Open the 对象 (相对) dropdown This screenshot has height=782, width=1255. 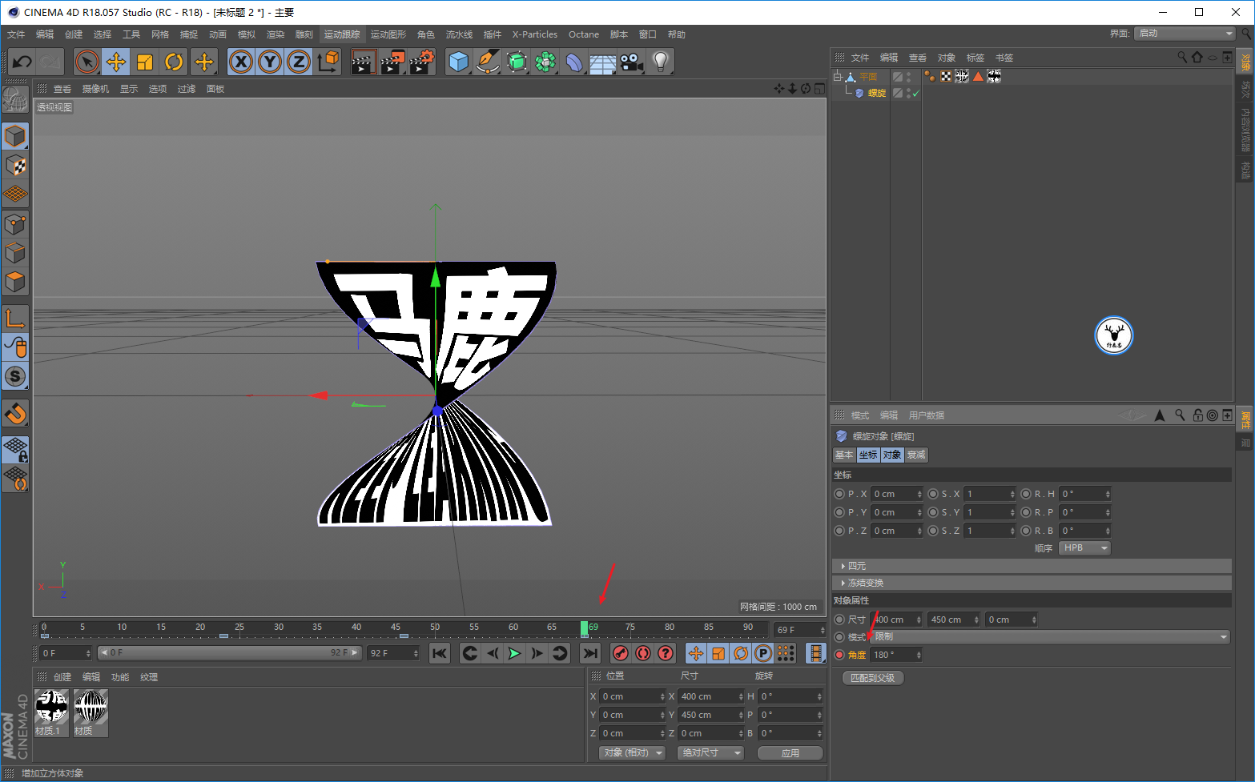(632, 753)
